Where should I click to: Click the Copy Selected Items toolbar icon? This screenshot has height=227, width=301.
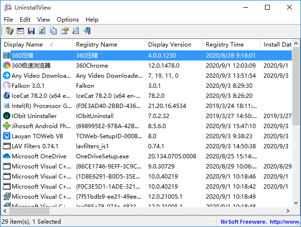pos(53,31)
